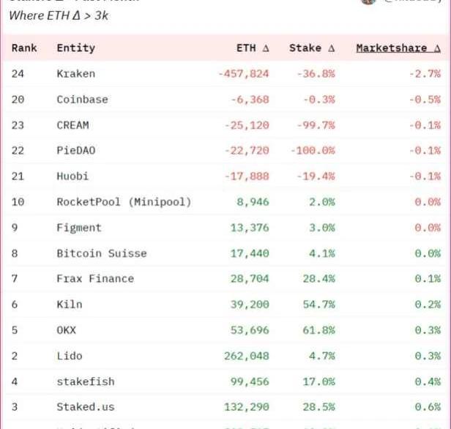Click the OKX entity name

tap(66, 330)
